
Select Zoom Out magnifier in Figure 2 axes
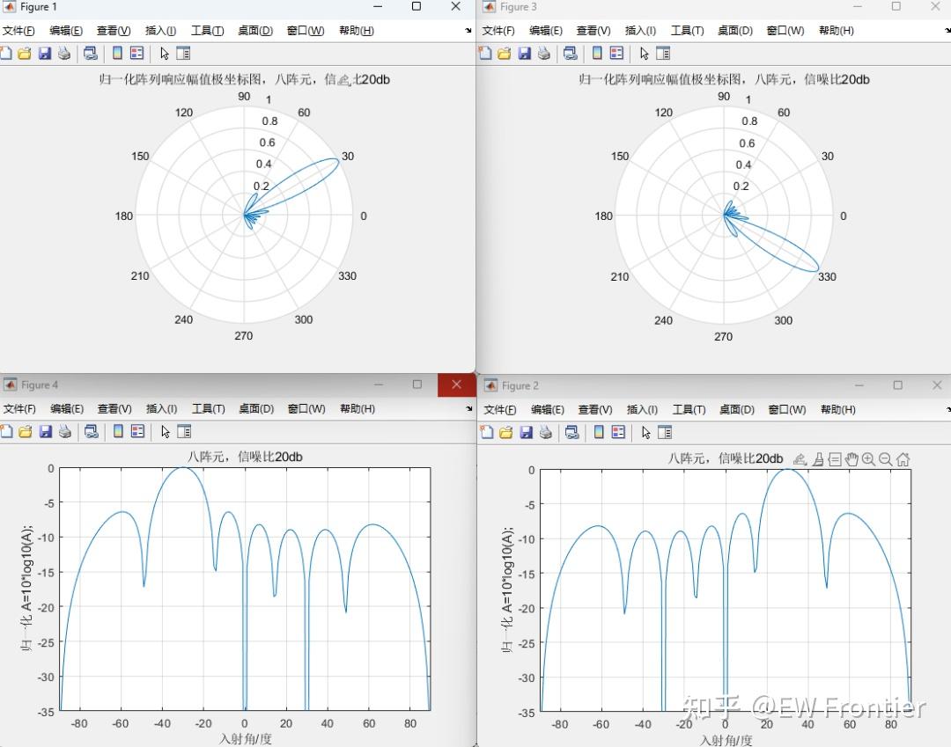[x=886, y=460]
